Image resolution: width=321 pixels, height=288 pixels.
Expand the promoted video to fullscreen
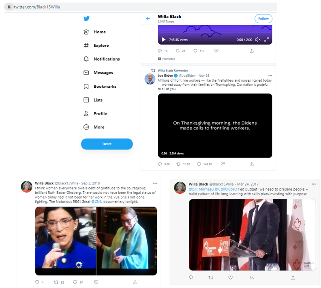coord(266,39)
